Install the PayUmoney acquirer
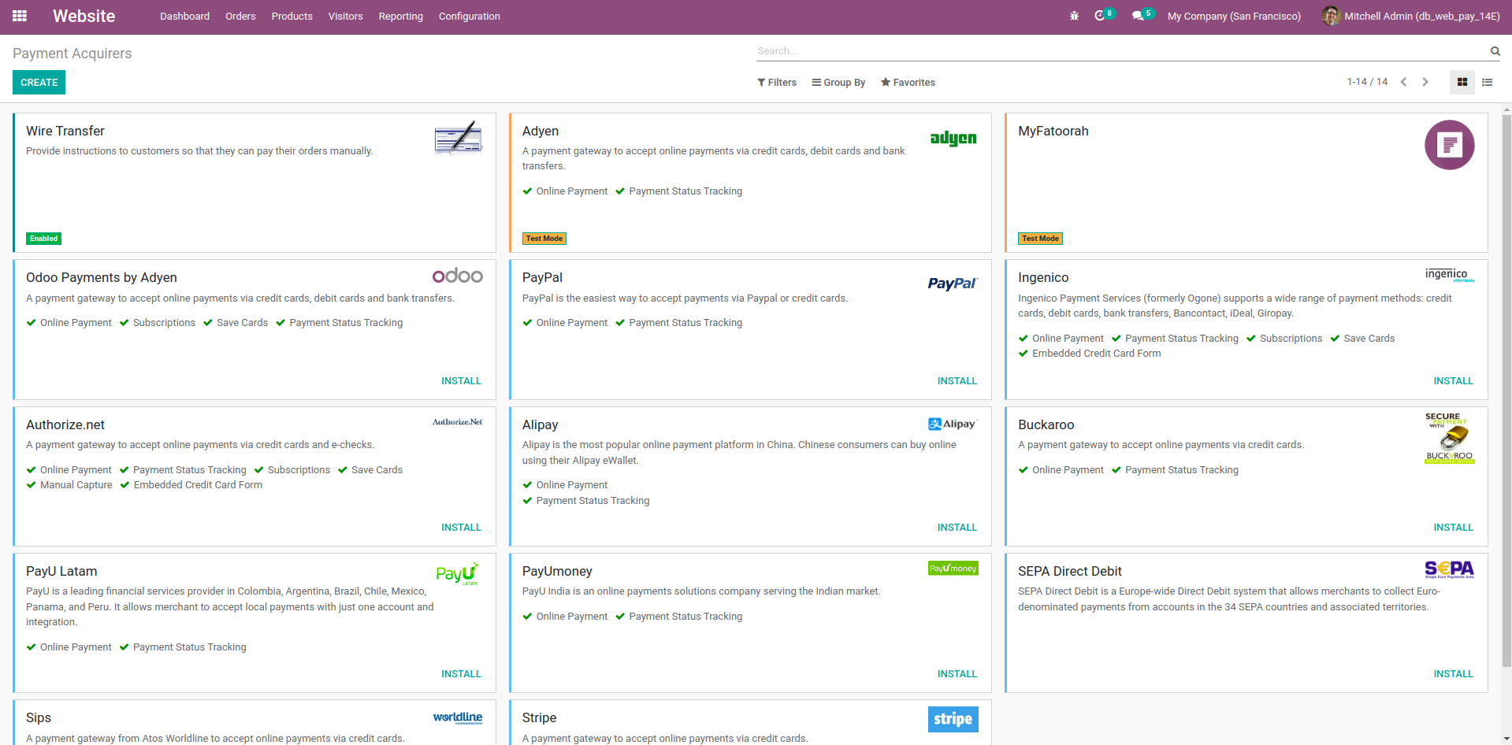Screen dimensions: 1512x745 coord(957,674)
